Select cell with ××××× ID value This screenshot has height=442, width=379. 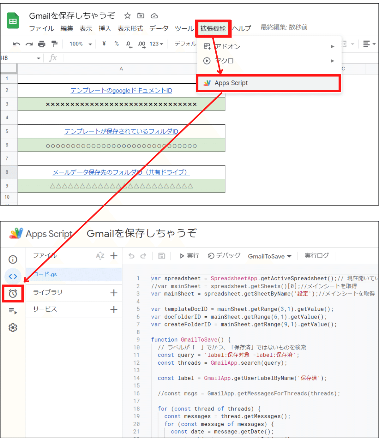click(121, 104)
